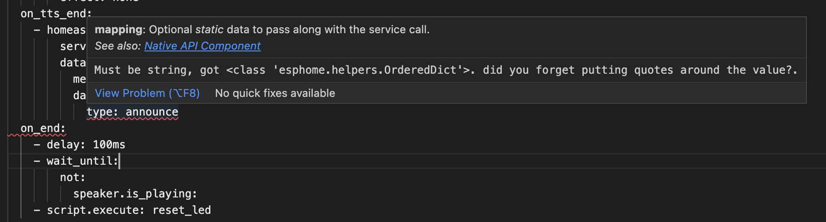This screenshot has height=222, width=826.
Task: Click the "reset_led" script name
Action: (x=182, y=210)
